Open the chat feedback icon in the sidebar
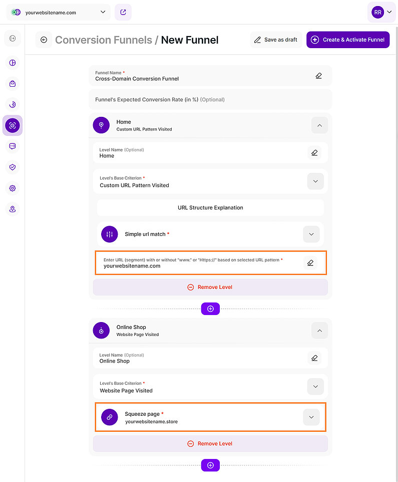This screenshot has width=398, height=482. click(x=12, y=146)
